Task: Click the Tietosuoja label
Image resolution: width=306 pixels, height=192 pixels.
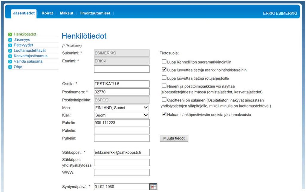Action: (169, 53)
